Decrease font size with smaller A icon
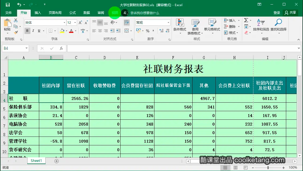Screen dimensions: 303x171 pyautogui.click(x=86, y=23)
